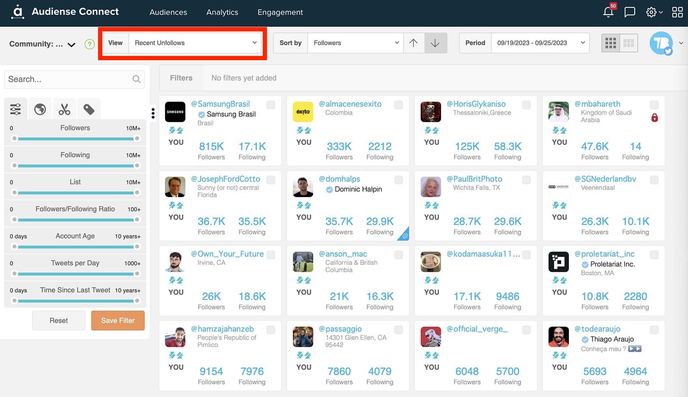Screen dimensions: 688x397
Task: Click the Time Since Last Tweet slider
Action: coord(76,301)
